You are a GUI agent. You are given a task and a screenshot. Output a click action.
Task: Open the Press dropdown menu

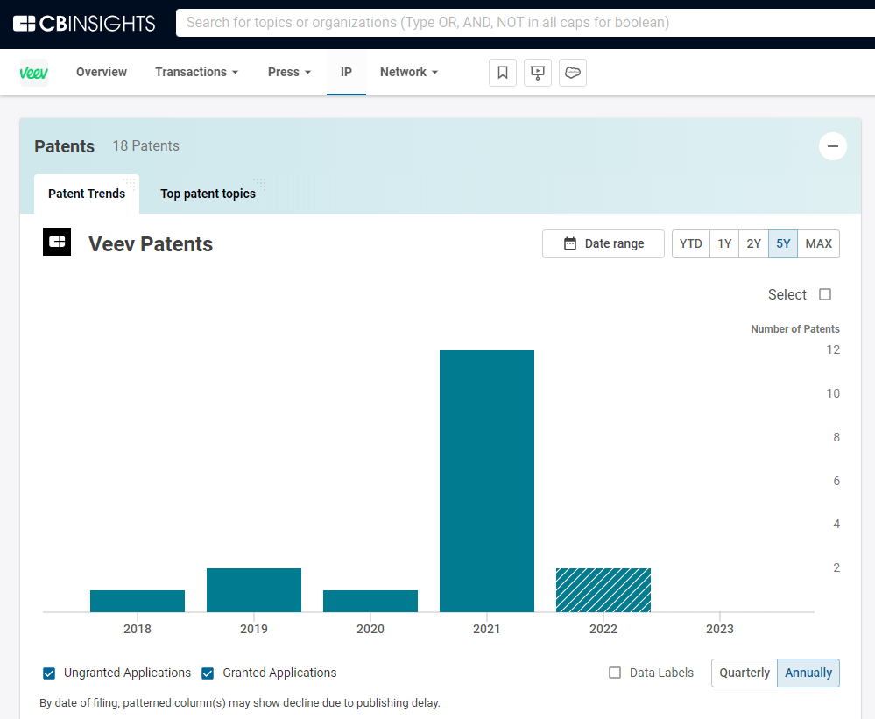(289, 73)
